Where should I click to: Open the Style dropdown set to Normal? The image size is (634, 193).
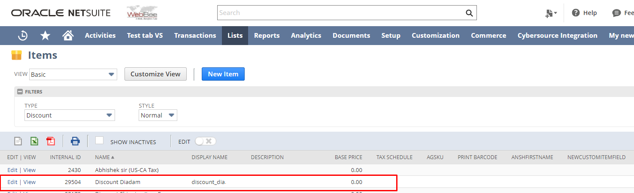point(158,115)
